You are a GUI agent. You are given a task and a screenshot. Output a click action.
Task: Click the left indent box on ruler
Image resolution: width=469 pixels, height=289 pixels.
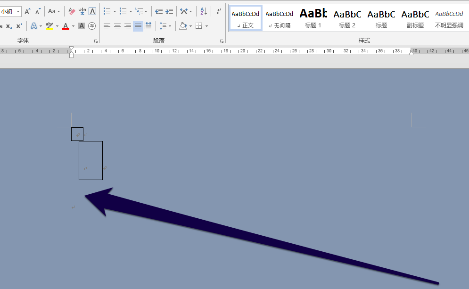(x=71, y=56)
